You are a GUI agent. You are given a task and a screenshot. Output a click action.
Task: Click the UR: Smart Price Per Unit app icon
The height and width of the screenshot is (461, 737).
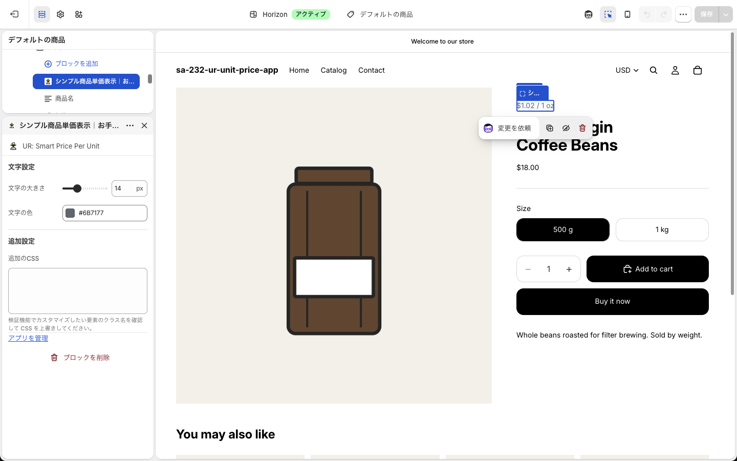[x=13, y=146]
